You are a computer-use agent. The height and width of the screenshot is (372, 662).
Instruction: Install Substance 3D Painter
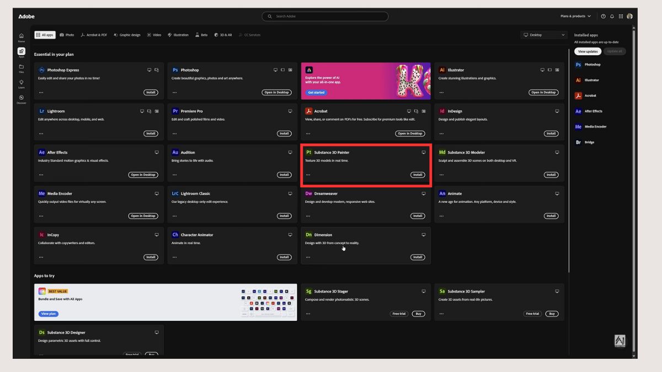[418, 175]
